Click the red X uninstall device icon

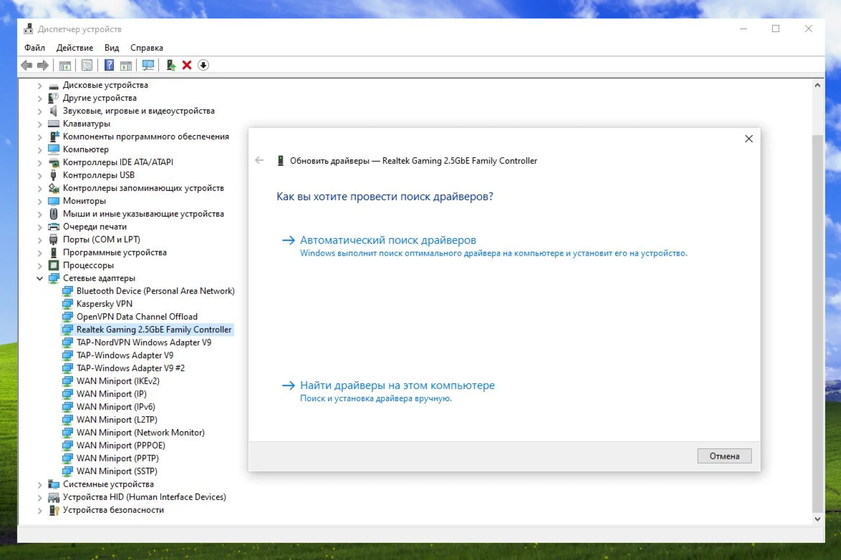187,65
